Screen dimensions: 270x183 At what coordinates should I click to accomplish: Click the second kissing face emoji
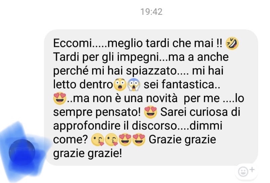coord(111,140)
